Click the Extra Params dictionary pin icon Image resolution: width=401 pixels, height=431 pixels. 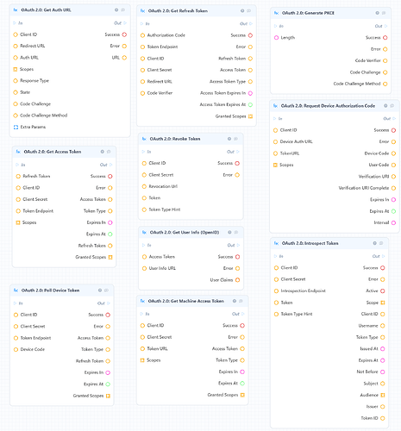point(16,127)
